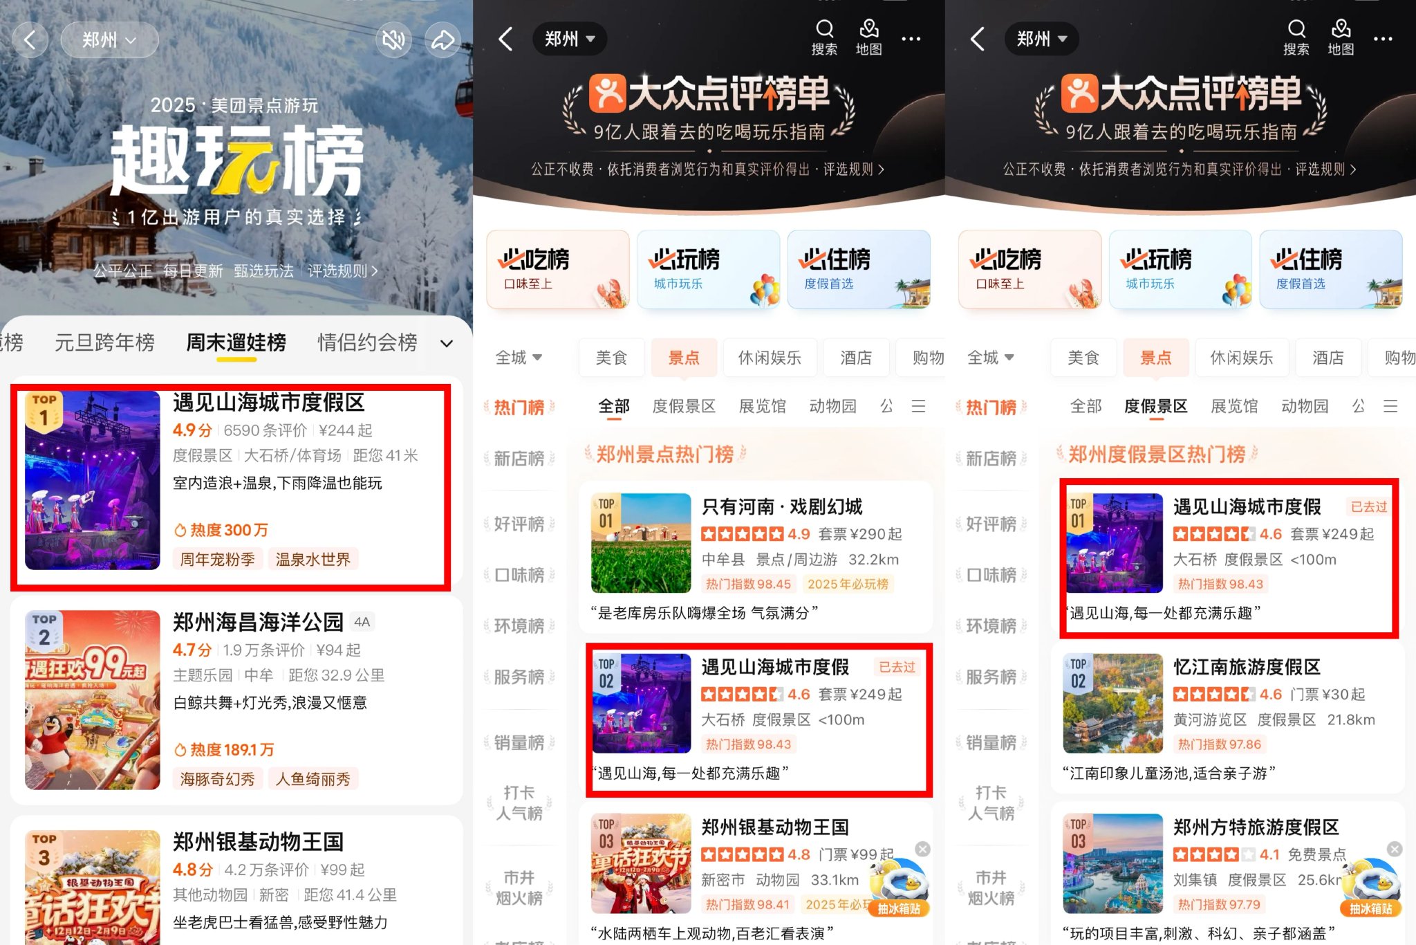
Task: Select 度假景区 tab in middle panel
Action: tap(684, 406)
